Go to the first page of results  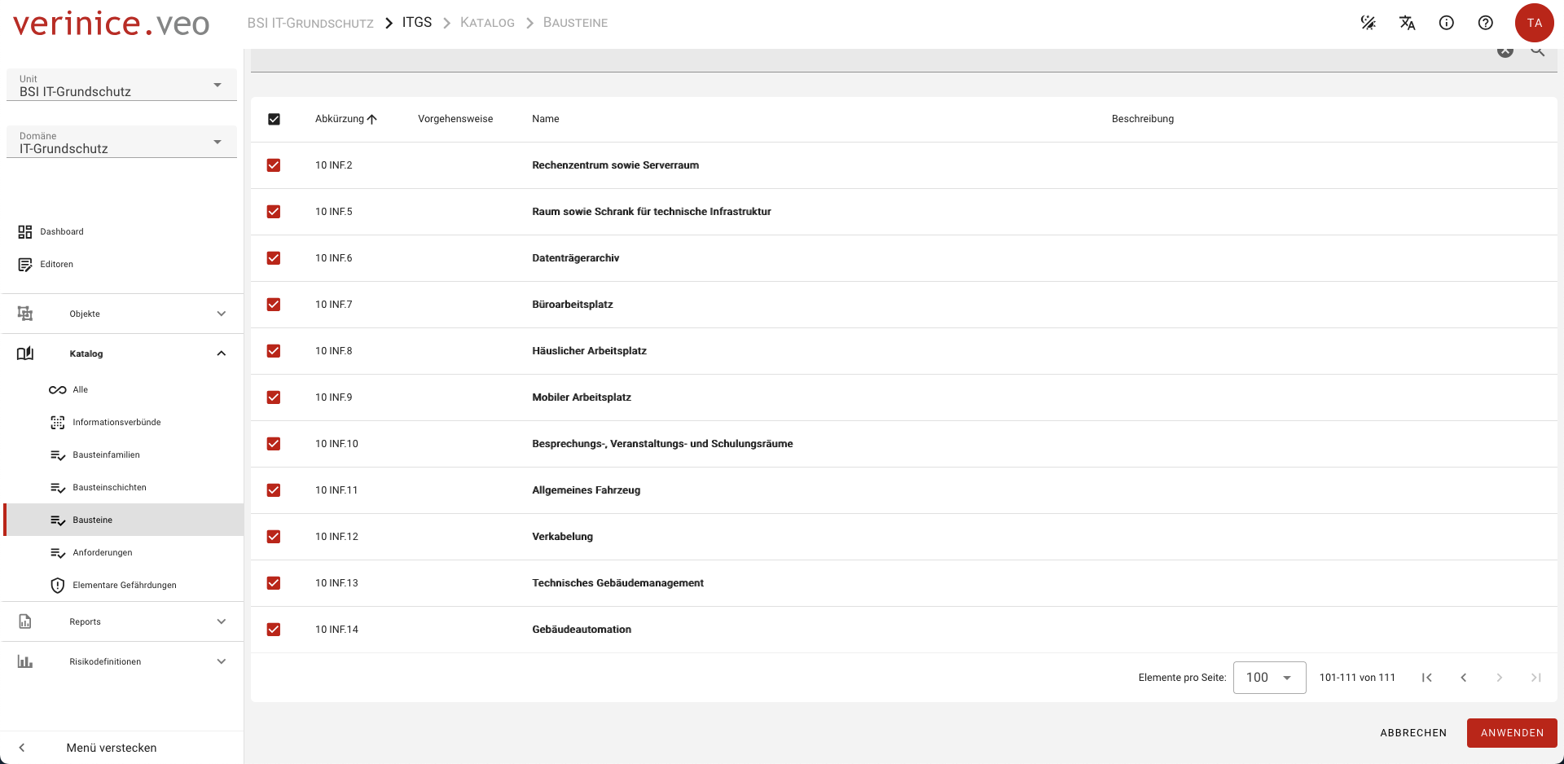(1426, 678)
